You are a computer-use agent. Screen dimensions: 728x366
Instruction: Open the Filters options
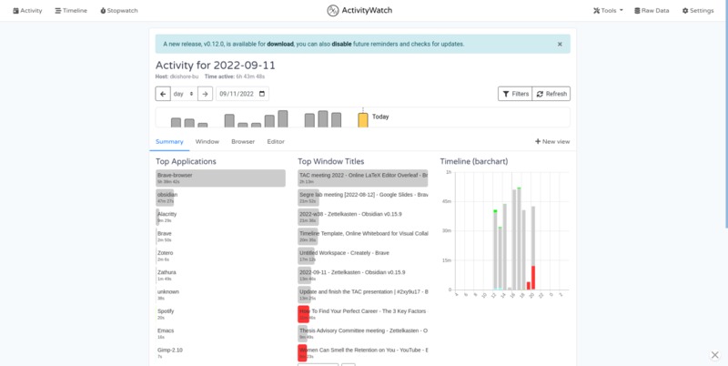pos(515,94)
